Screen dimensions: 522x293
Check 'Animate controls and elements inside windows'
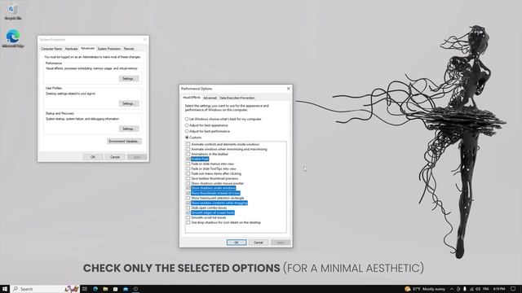[188, 145]
